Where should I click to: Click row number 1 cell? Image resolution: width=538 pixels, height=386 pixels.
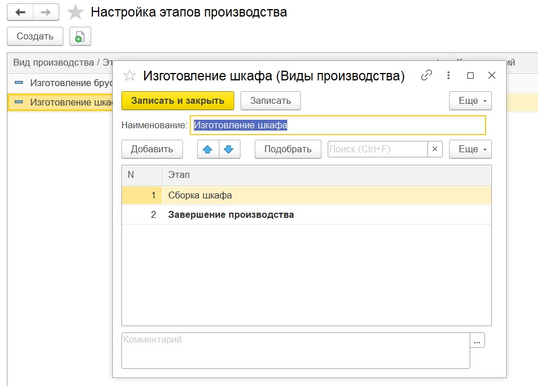(x=142, y=195)
